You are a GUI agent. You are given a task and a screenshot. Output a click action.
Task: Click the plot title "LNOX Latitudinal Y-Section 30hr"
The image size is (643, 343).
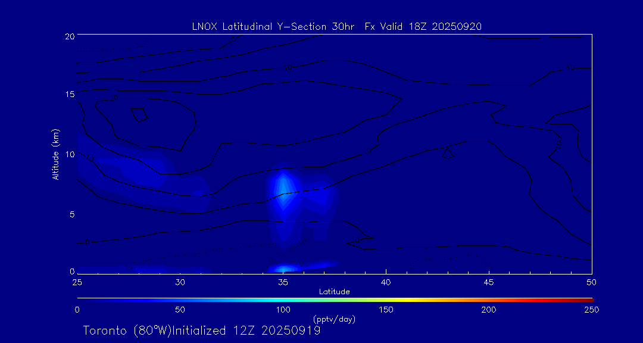(274, 27)
